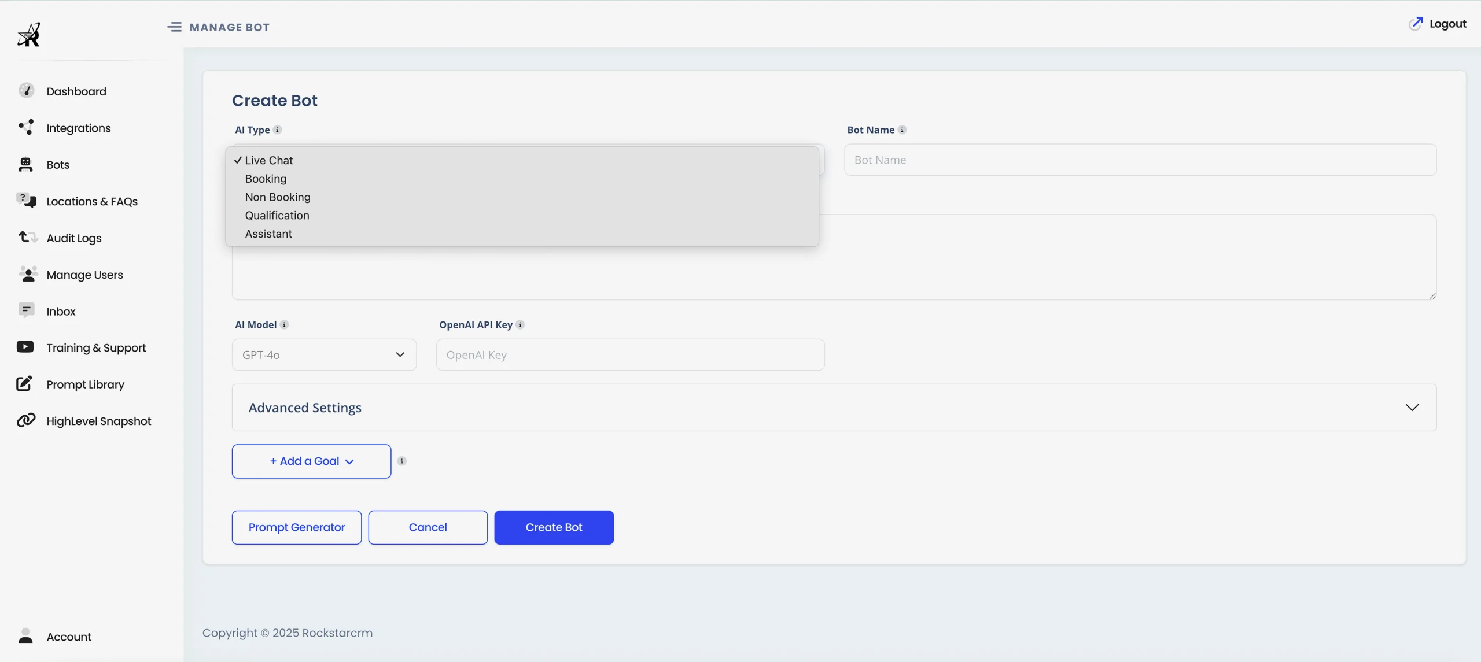The image size is (1481, 662).
Task: Open the Bots section via robot icon
Action: [27, 164]
